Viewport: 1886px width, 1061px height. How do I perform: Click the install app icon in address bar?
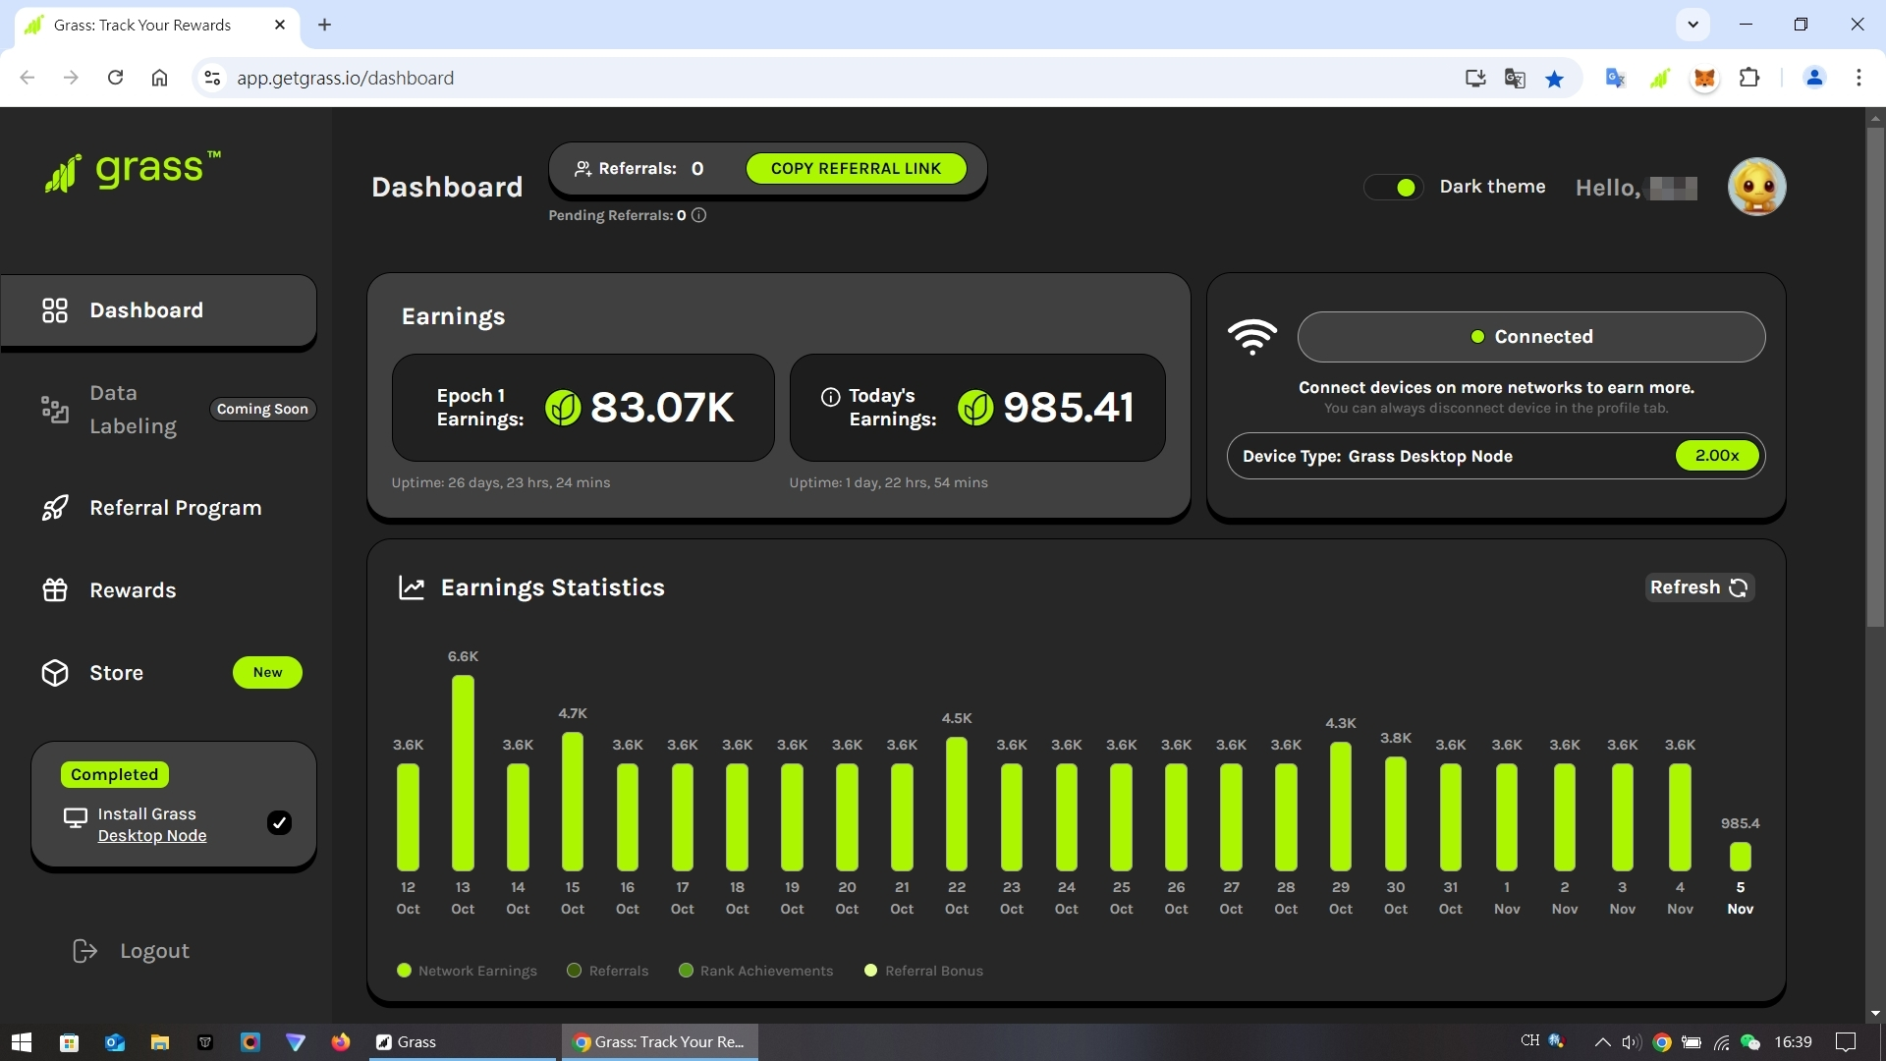pos(1474,78)
